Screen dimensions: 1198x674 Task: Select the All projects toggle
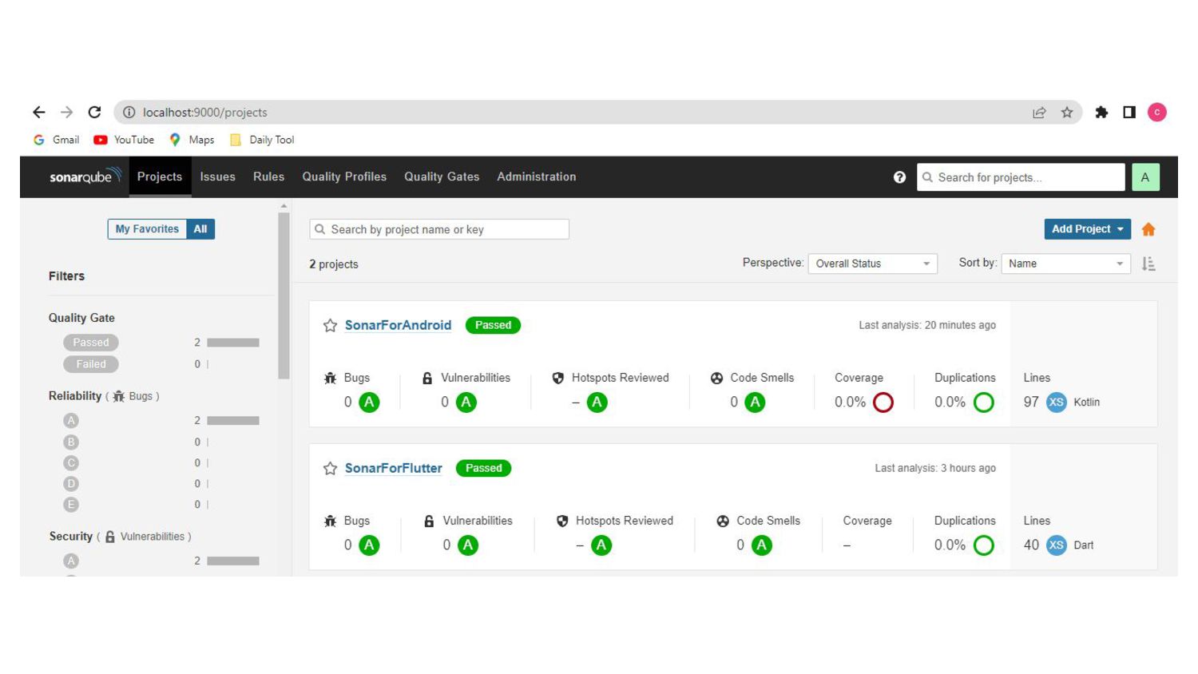click(200, 229)
